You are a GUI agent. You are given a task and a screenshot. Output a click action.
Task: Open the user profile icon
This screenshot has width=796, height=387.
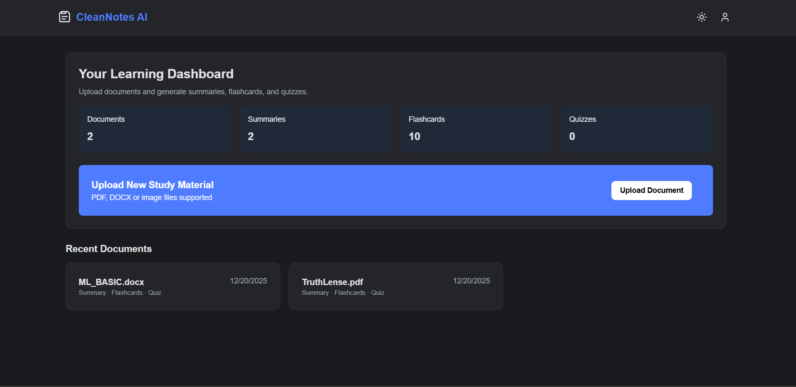(725, 17)
